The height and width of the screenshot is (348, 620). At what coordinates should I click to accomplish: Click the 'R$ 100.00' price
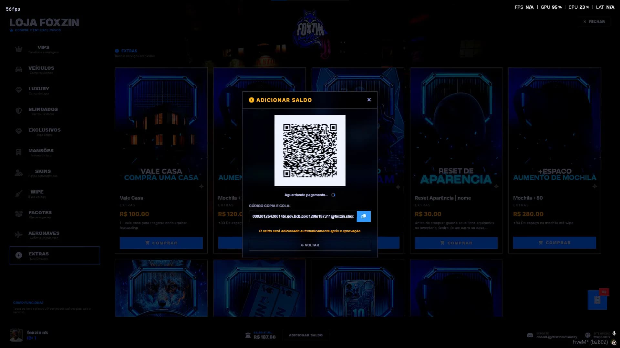coord(134,214)
